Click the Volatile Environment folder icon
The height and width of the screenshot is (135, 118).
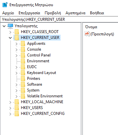[x=23, y=96]
